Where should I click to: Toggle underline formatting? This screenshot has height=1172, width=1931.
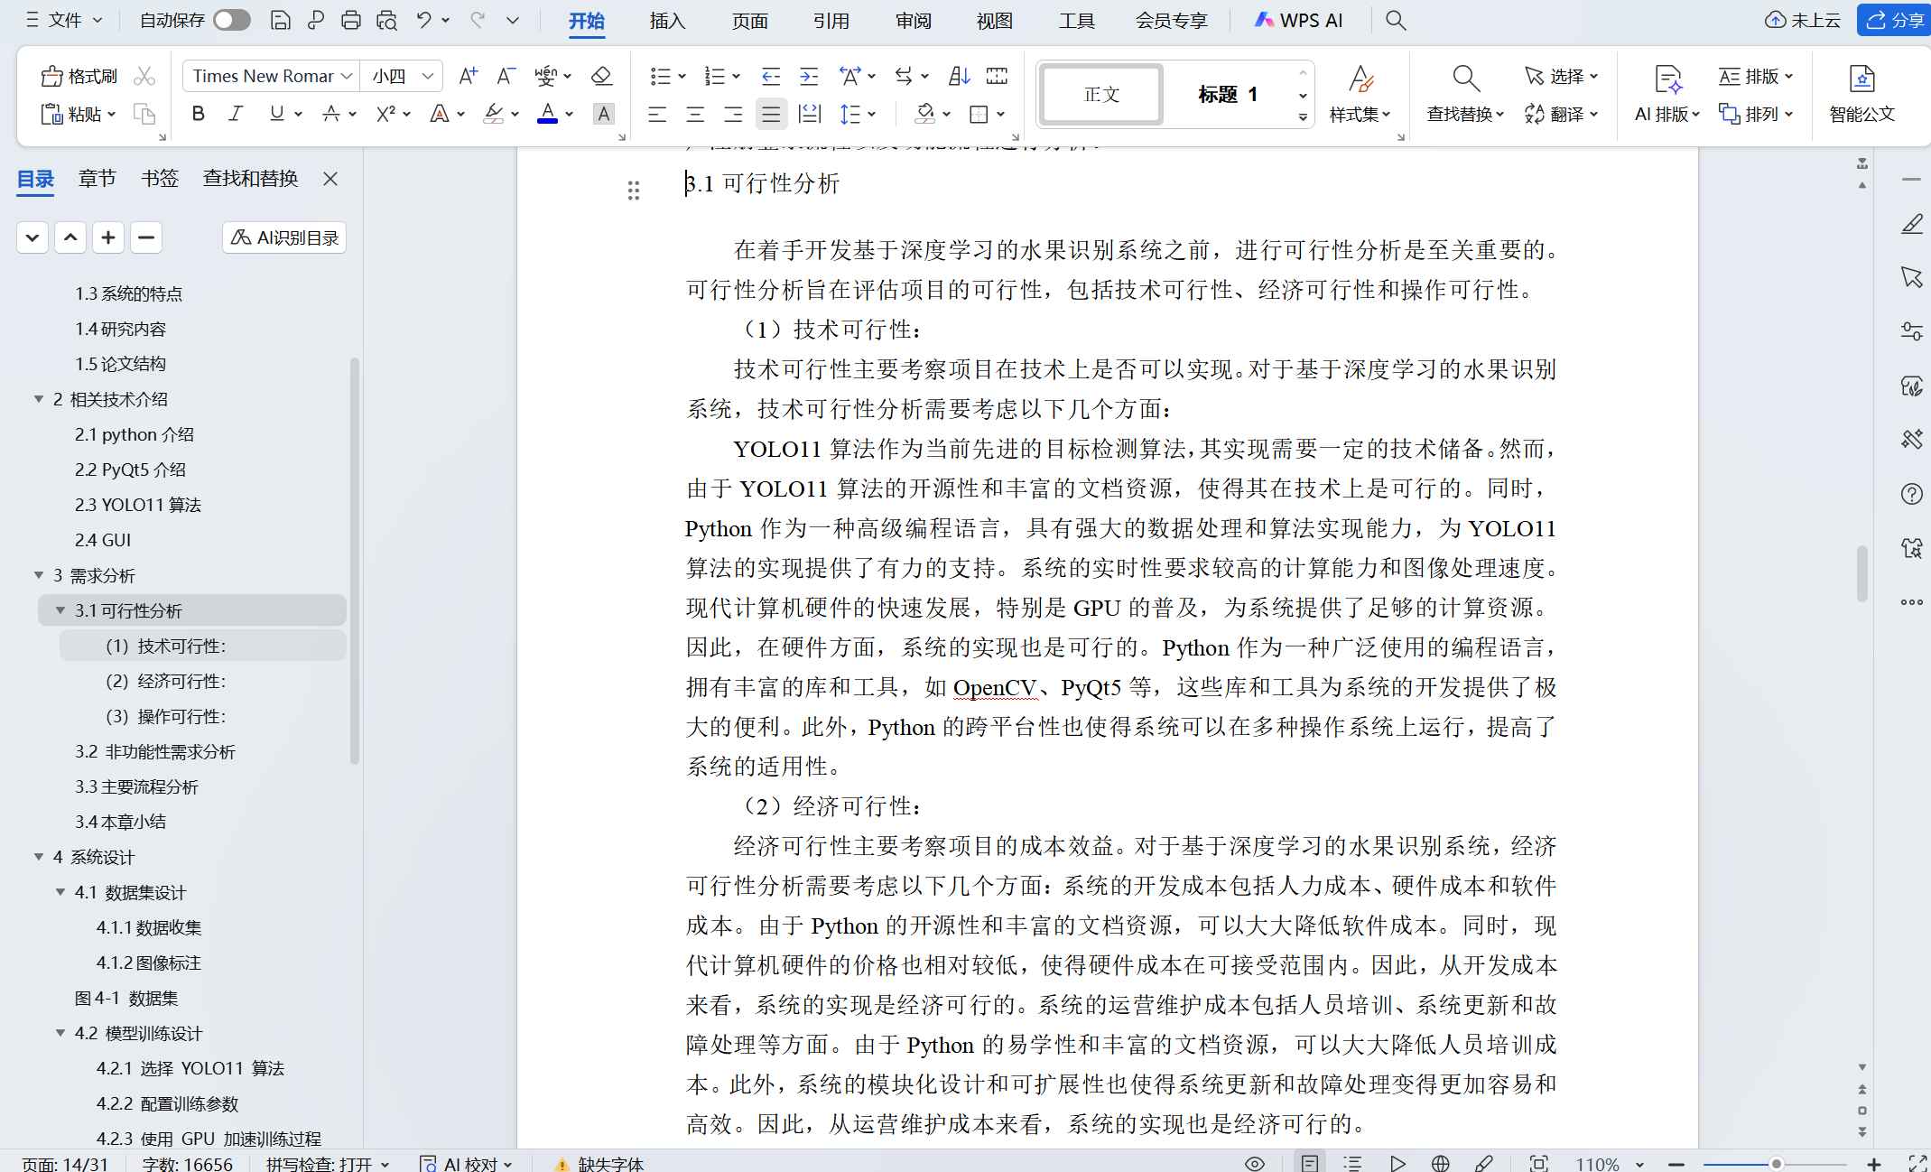[276, 114]
